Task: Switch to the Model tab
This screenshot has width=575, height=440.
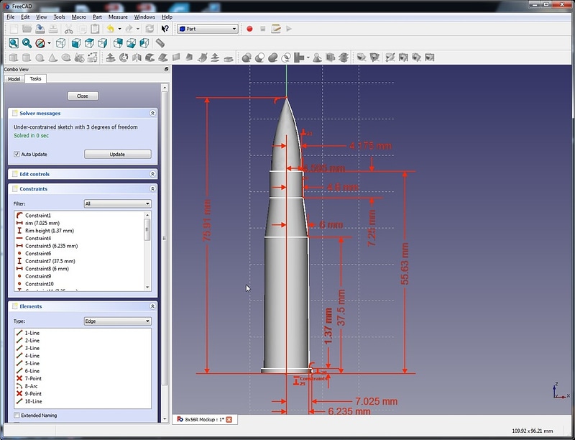Action: 14,79
